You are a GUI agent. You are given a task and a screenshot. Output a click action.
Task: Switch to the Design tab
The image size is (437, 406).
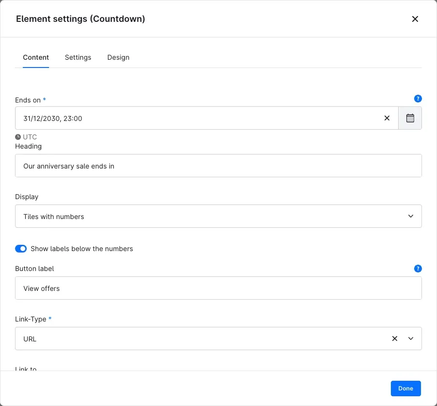click(118, 57)
